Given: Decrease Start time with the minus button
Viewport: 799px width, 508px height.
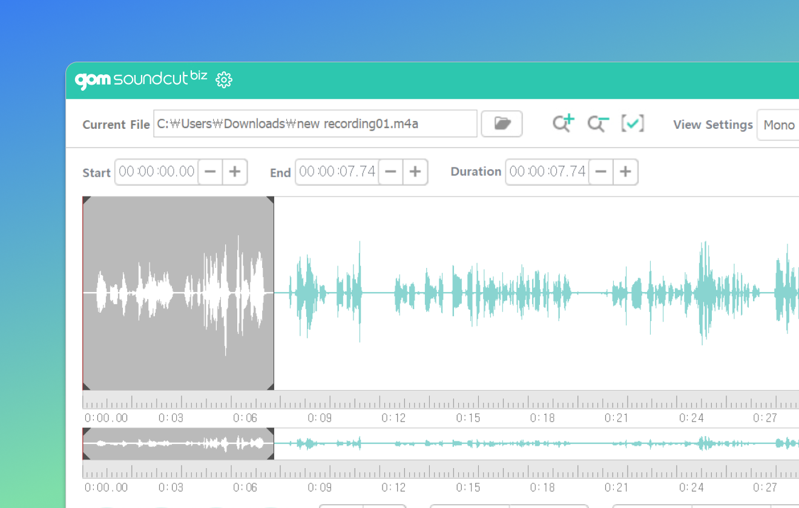Looking at the screenshot, I should pos(210,172).
